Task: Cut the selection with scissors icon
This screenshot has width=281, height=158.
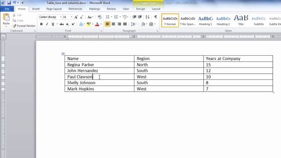Action: coord(17,15)
